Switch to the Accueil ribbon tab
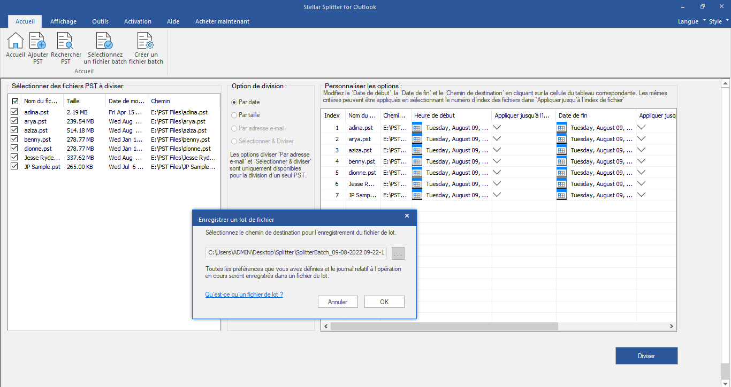Image resolution: width=731 pixels, height=387 pixels. click(x=25, y=21)
